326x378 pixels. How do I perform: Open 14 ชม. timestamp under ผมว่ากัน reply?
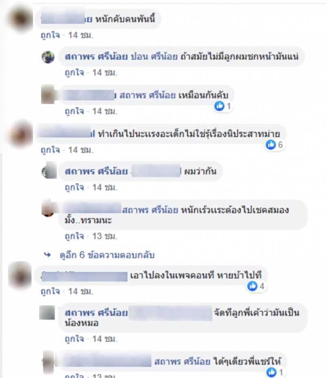coord(105,187)
